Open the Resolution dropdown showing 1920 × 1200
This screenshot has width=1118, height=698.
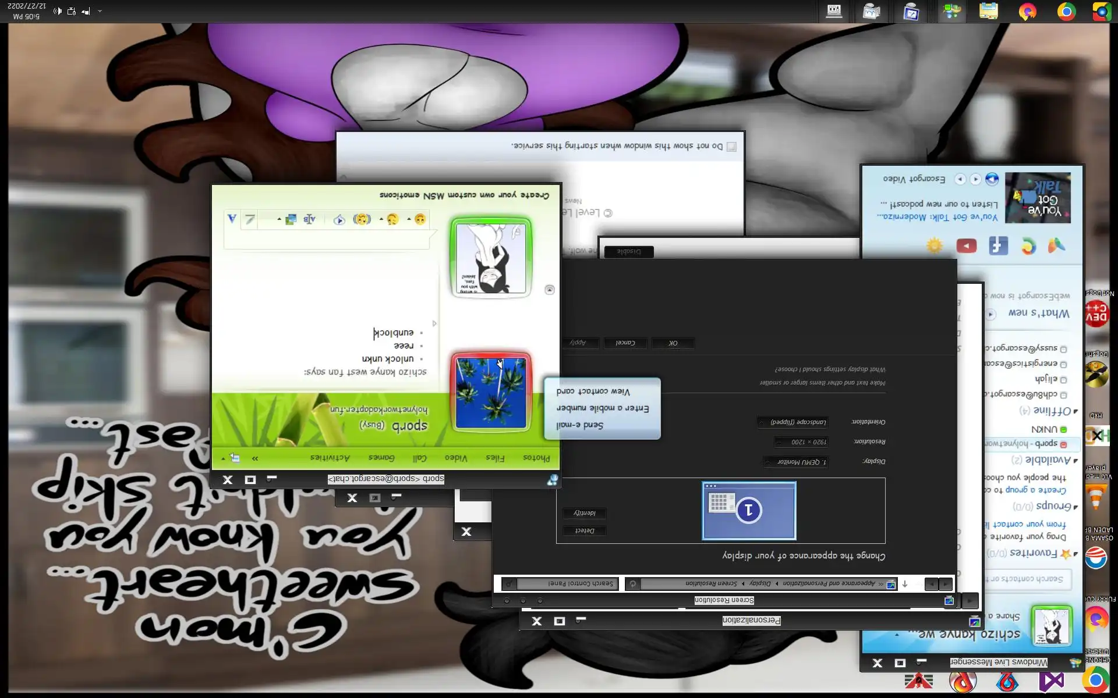pyautogui.click(x=802, y=442)
